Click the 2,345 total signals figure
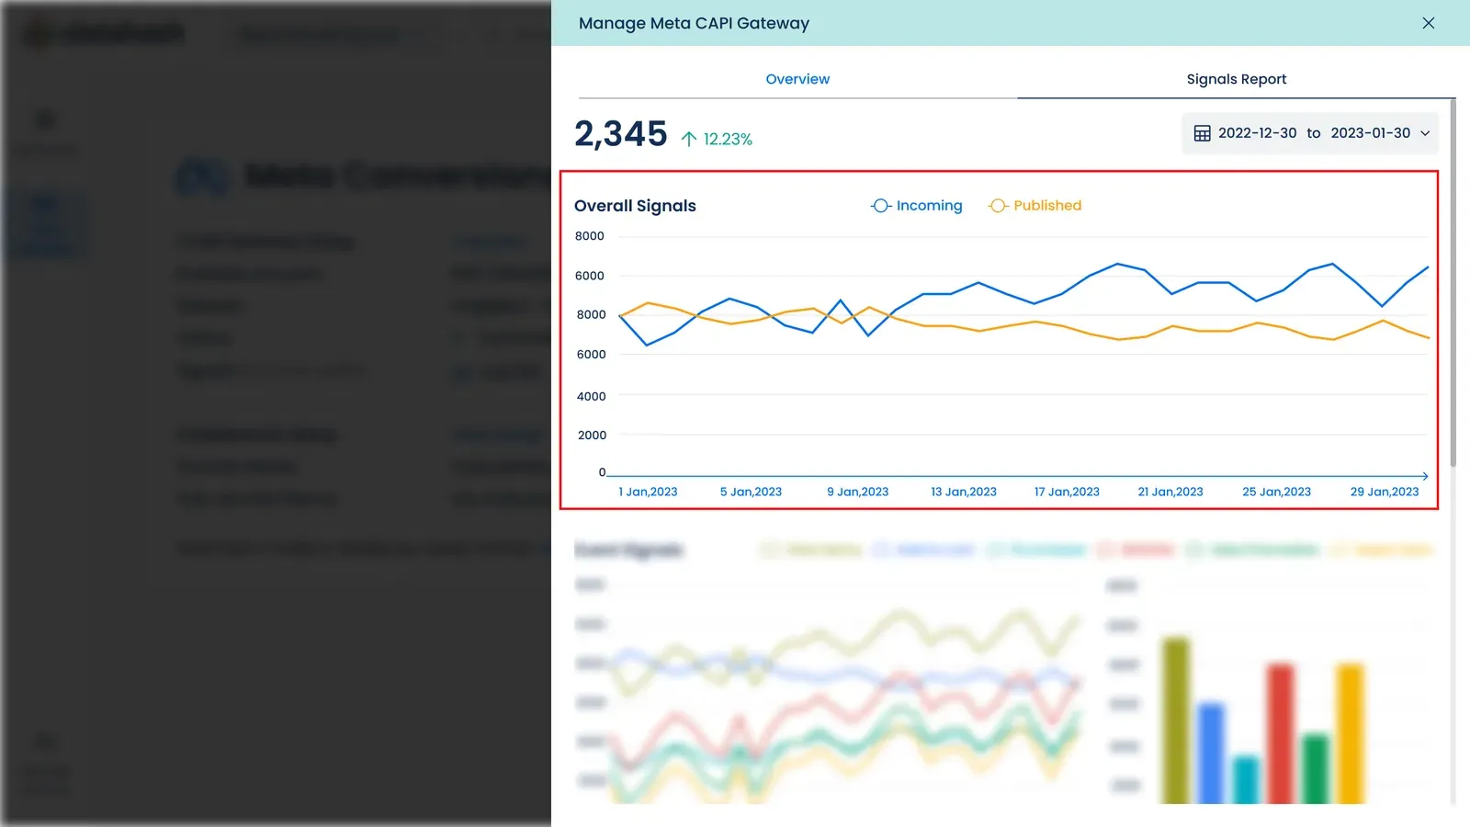1470x827 pixels. 621,134
